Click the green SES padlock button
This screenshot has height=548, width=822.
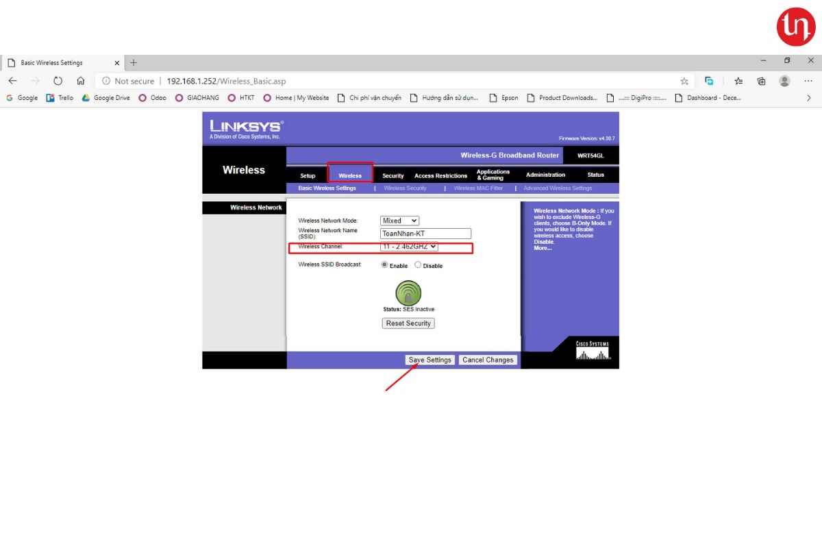coord(409,292)
